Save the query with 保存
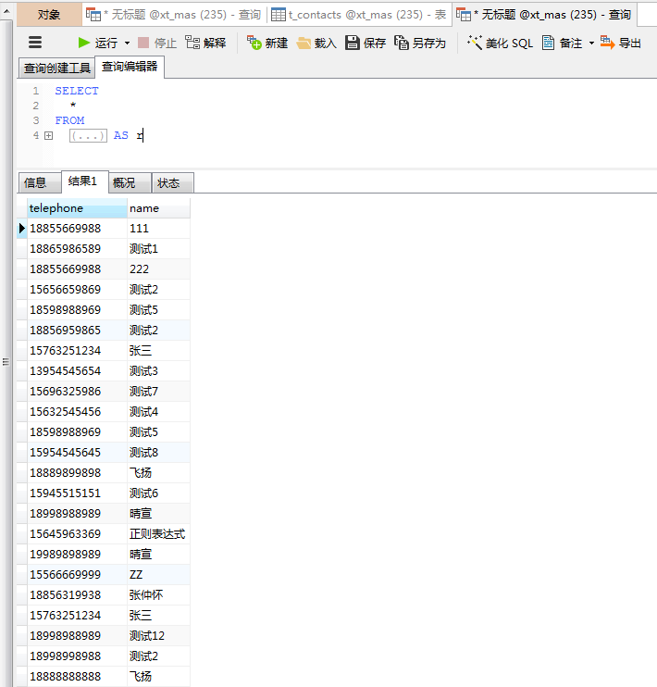Screen dimensions: 657x687 tap(366, 43)
